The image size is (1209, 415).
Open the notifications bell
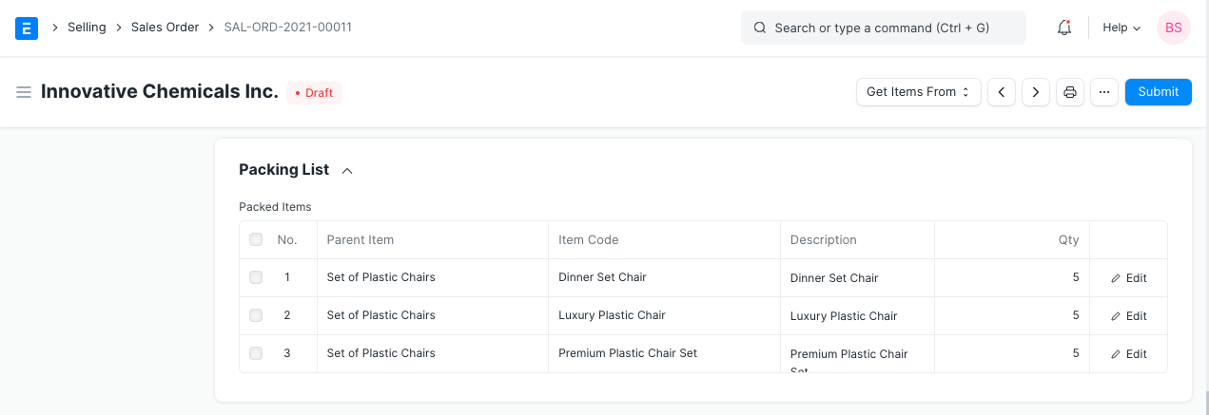(x=1064, y=28)
